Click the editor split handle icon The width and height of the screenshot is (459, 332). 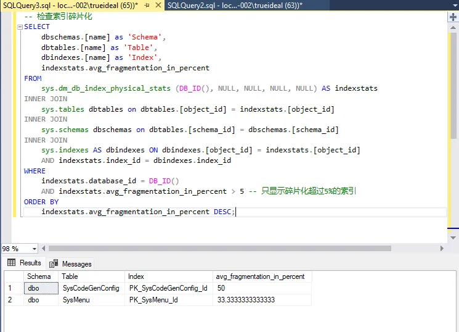point(453,17)
